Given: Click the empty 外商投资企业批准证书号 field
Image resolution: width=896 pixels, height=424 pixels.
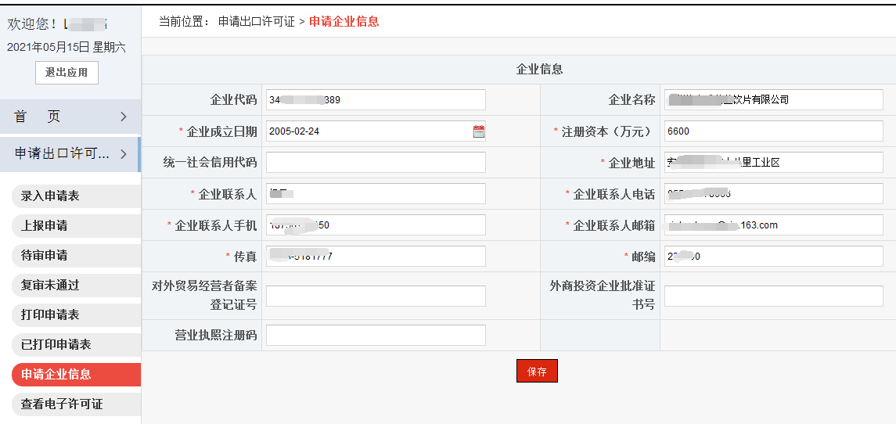Looking at the screenshot, I should (x=774, y=296).
